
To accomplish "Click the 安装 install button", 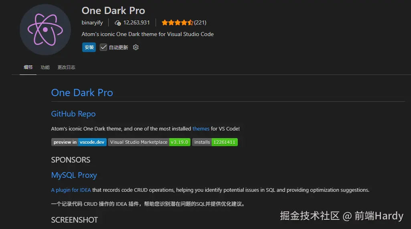I will 89,47.
